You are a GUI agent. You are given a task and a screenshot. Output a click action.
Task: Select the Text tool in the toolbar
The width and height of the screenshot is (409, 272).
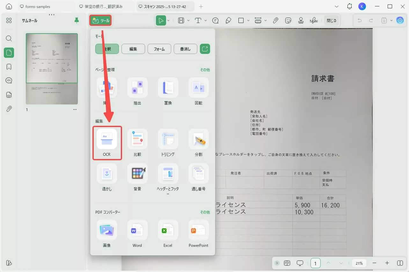[198, 20]
